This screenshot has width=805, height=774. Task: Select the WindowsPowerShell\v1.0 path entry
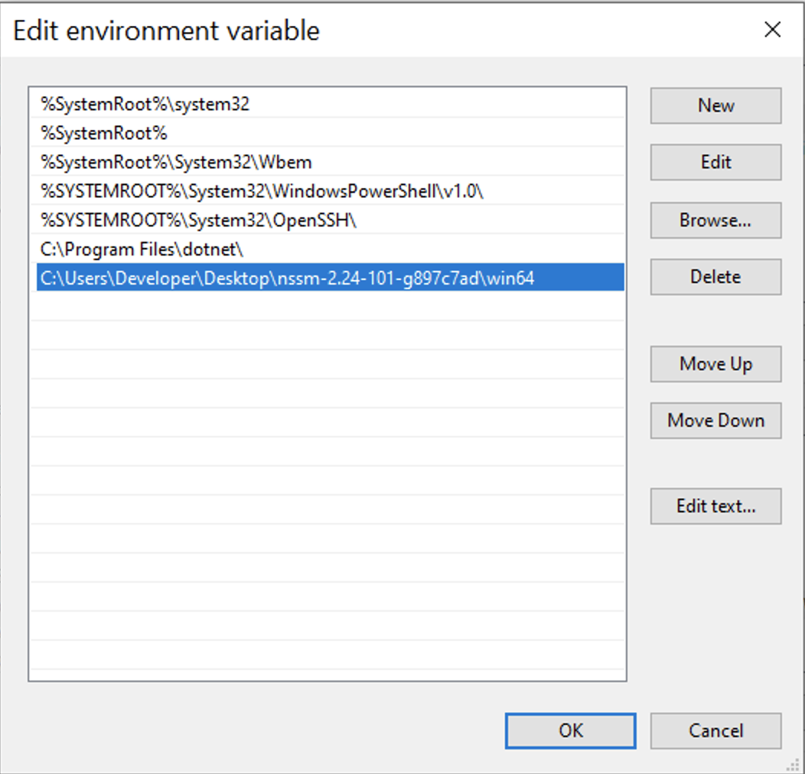tap(262, 192)
